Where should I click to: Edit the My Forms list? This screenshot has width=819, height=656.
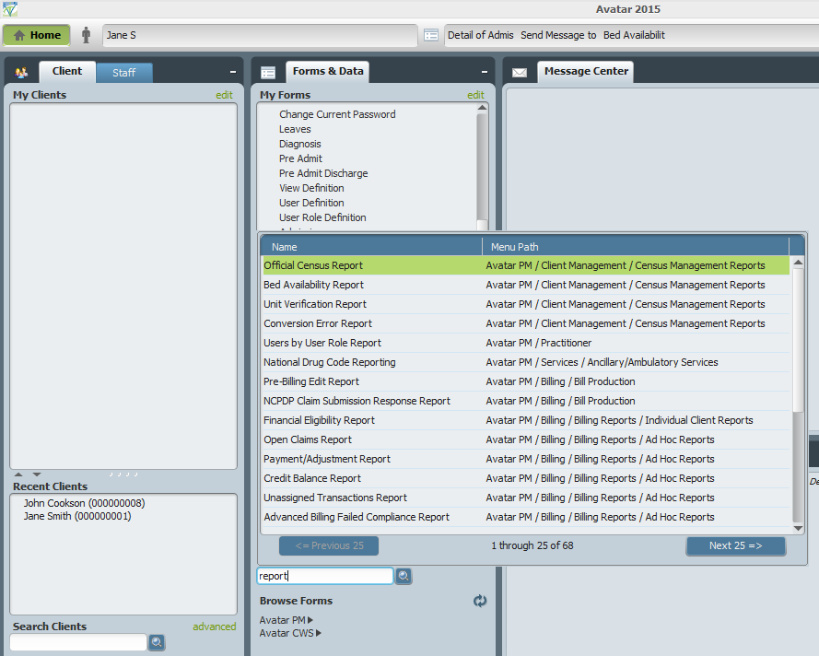pyautogui.click(x=475, y=95)
